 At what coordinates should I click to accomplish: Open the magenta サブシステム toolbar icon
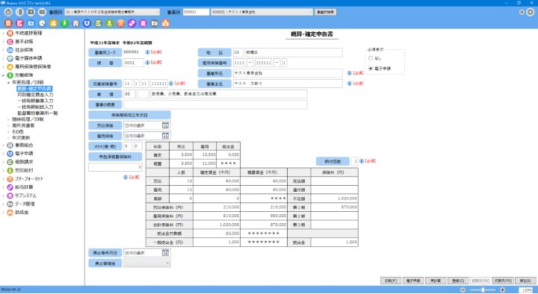click(143, 23)
